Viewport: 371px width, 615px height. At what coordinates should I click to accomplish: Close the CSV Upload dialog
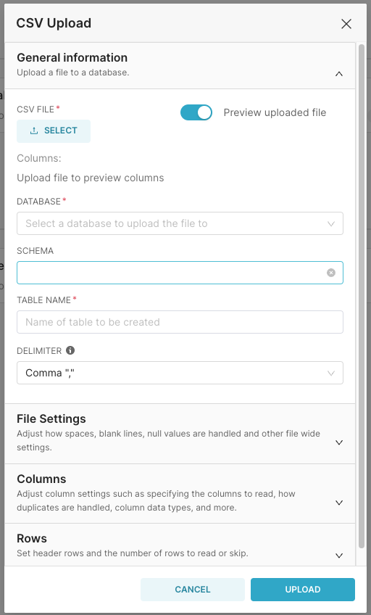346,24
